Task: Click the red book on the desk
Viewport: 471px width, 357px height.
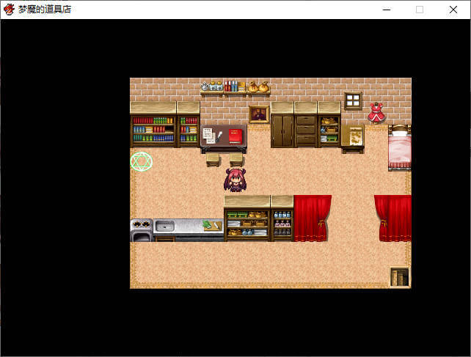Action: click(235, 136)
